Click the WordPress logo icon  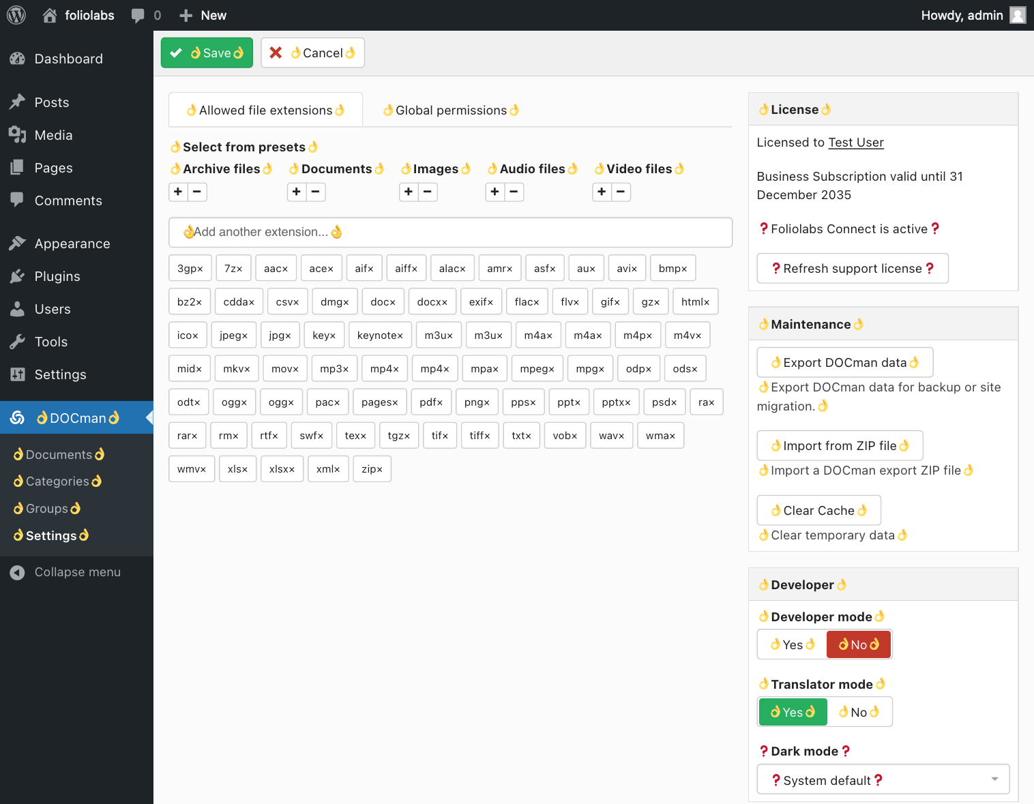pos(16,15)
